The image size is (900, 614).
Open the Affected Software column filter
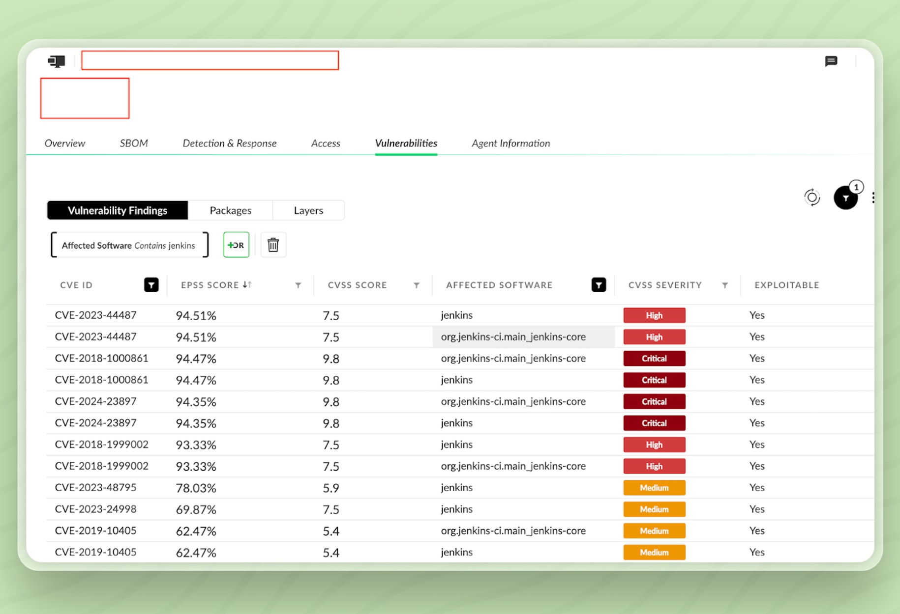[x=599, y=285]
